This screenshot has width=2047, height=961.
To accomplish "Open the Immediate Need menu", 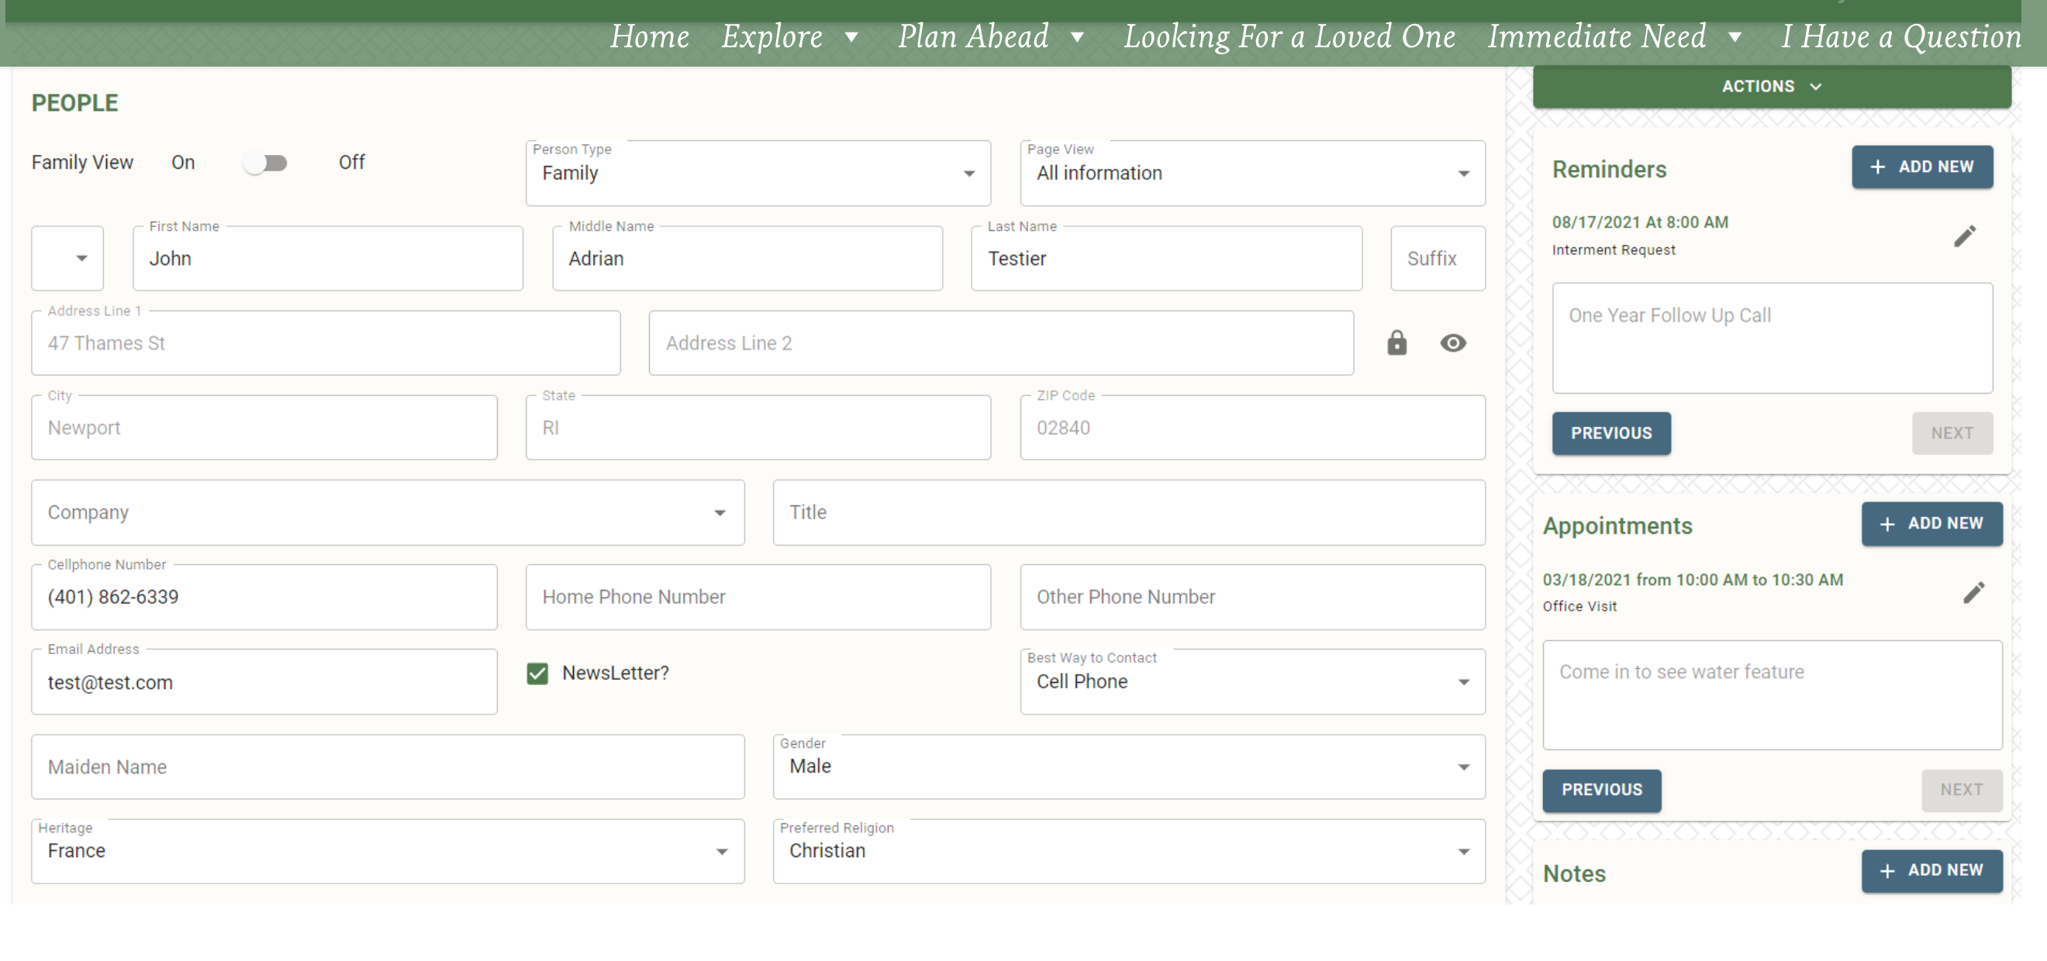I will (1598, 36).
